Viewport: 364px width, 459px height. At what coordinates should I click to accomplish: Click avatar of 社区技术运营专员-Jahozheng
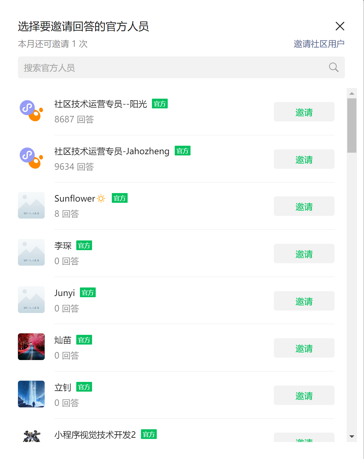31,158
